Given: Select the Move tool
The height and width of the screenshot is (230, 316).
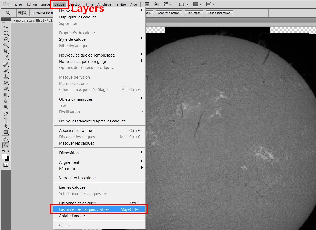Looking at the screenshot, I should (x=6, y=27).
